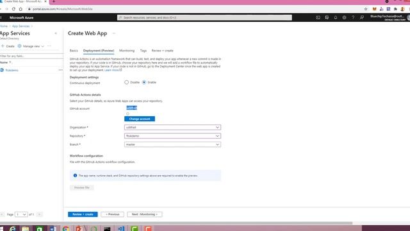Screen dimensions: 410x231
Task: Open command prompt from taskbar
Action: point(107,228)
